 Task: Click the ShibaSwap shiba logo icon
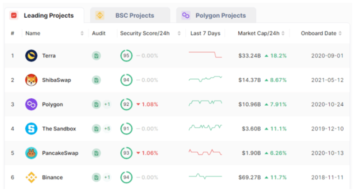(31, 80)
